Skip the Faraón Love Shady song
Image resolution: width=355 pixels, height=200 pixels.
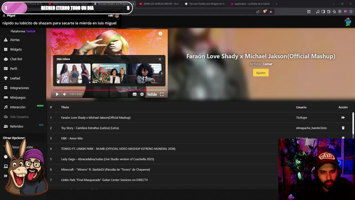click(x=343, y=117)
